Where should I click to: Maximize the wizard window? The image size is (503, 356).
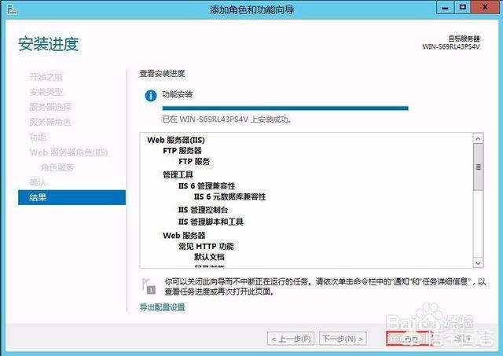[x=467, y=9]
